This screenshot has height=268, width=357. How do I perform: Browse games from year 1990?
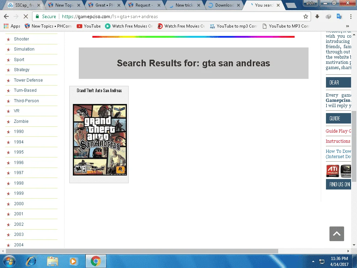point(19,132)
